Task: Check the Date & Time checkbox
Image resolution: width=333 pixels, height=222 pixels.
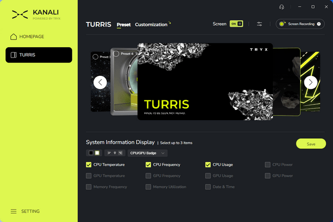Action: coord(208,187)
